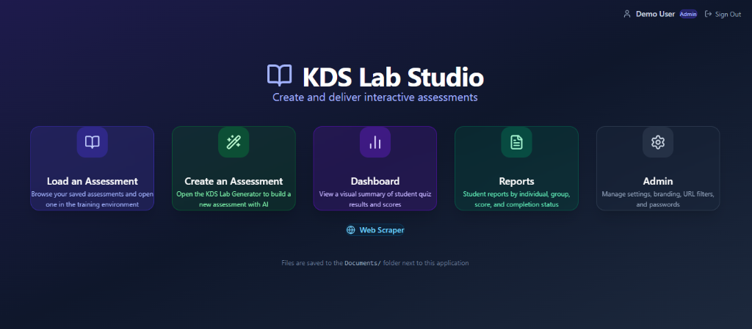Open the Admin card title
The image size is (752, 329).
click(x=658, y=181)
